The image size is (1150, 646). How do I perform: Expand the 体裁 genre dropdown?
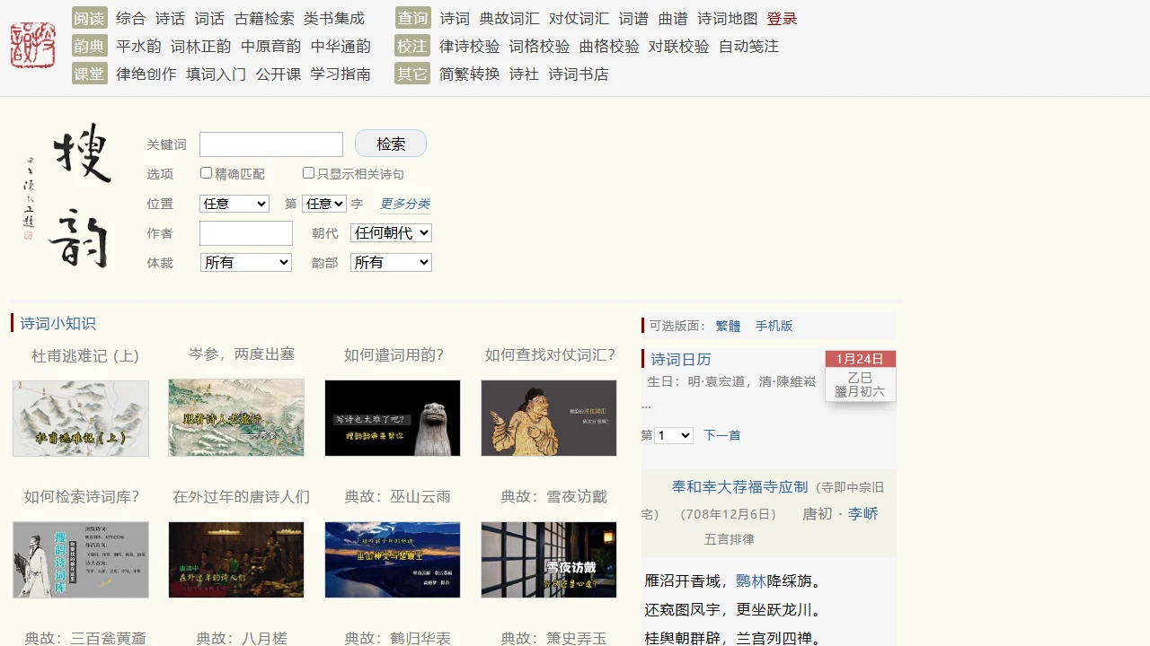[x=246, y=263]
